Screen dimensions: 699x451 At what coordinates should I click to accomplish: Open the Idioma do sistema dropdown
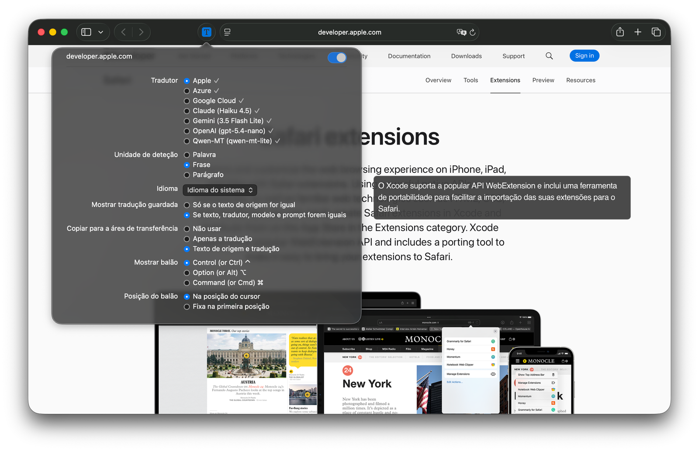click(220, 190)
